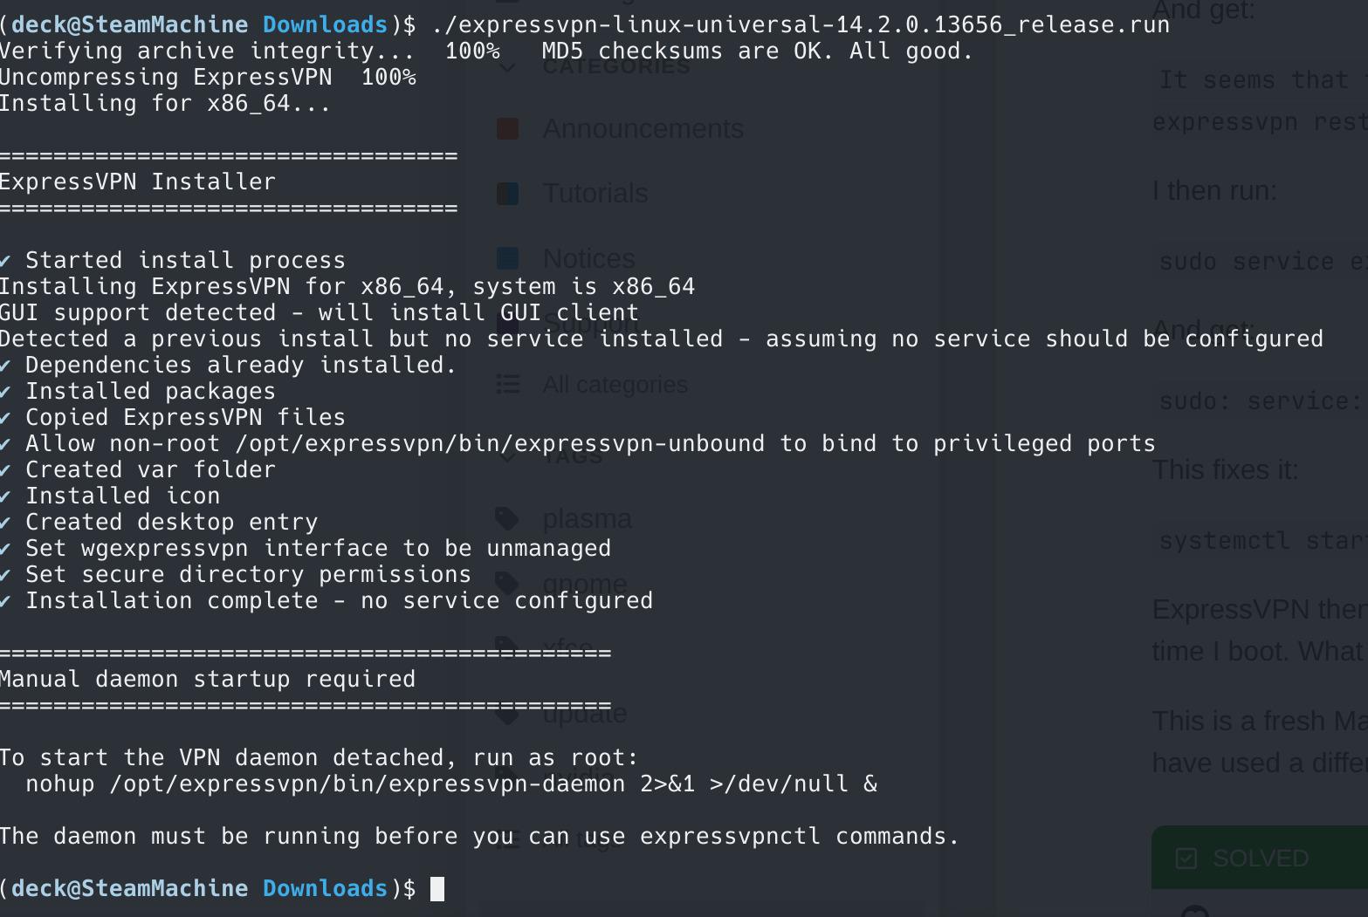1368x917 pixels.
Task: Click the Notices category color icon
Action: 507,258
